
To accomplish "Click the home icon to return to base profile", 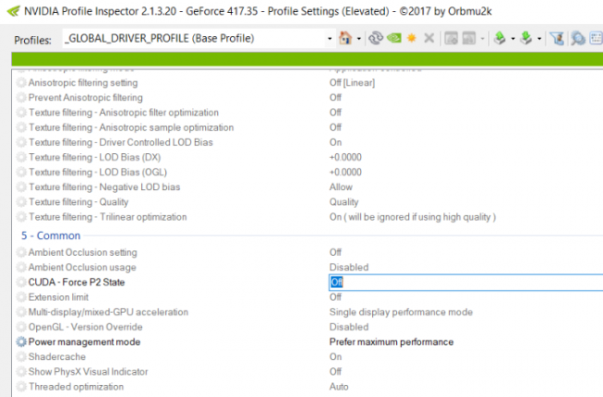I will [345, 38].
